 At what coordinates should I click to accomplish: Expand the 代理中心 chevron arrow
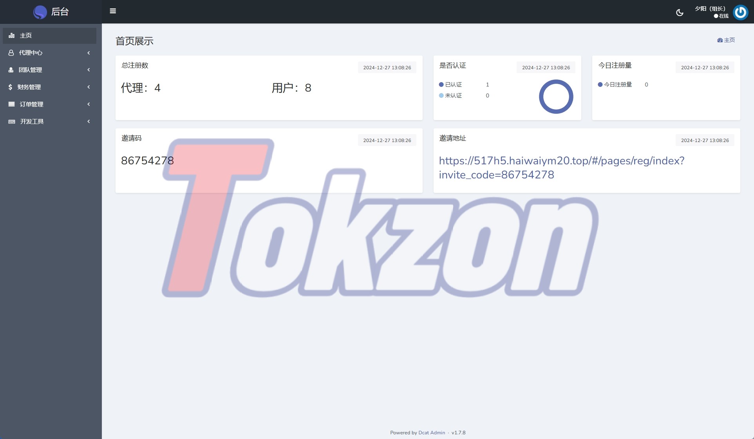pyautogui.click(x=89, y=53)
